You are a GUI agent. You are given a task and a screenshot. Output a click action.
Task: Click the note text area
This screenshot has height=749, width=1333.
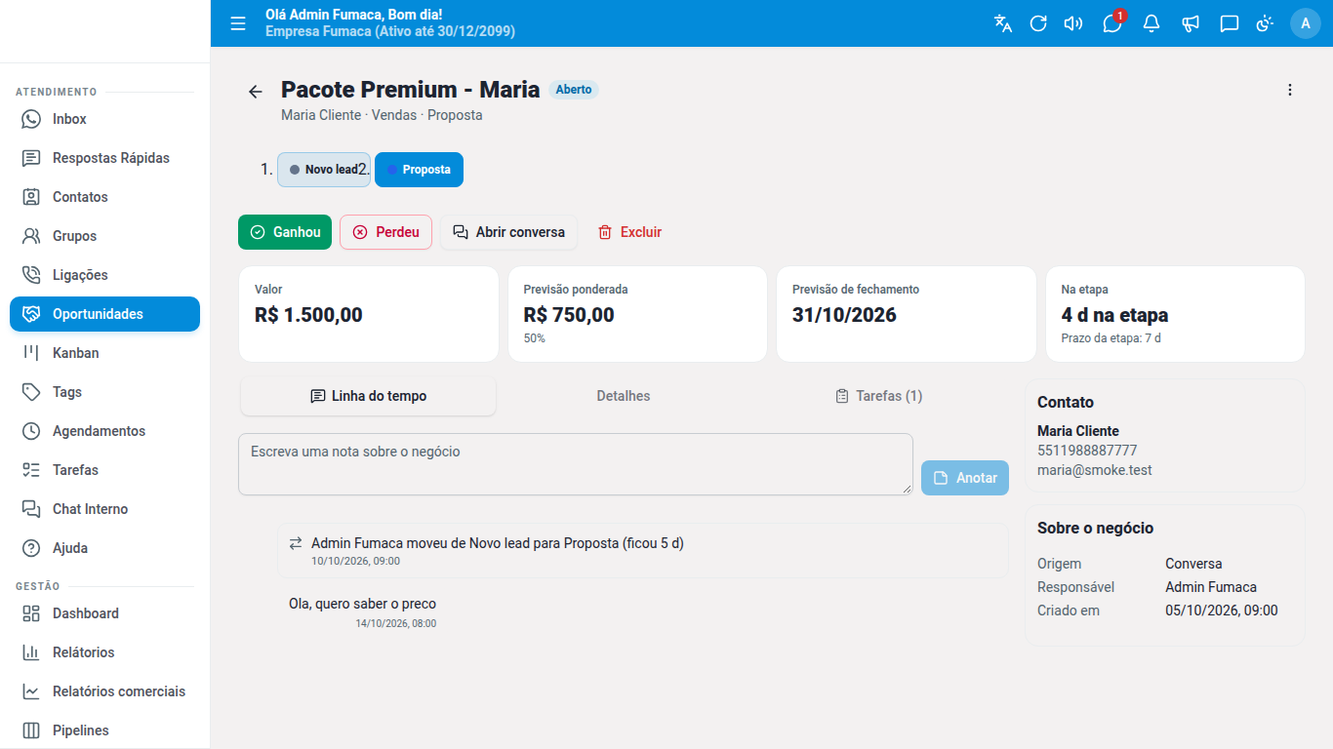pos(576,464)
